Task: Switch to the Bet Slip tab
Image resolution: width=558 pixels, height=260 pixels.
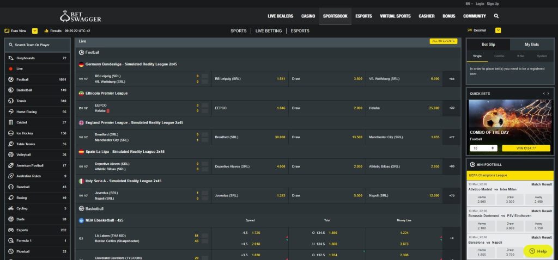Action: click(x=488, y=45)
